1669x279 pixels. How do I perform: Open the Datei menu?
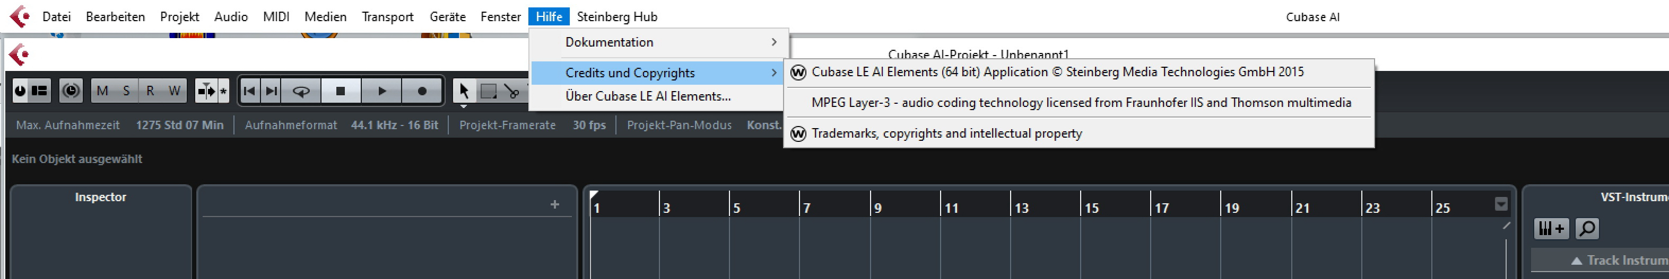(56, 17)
